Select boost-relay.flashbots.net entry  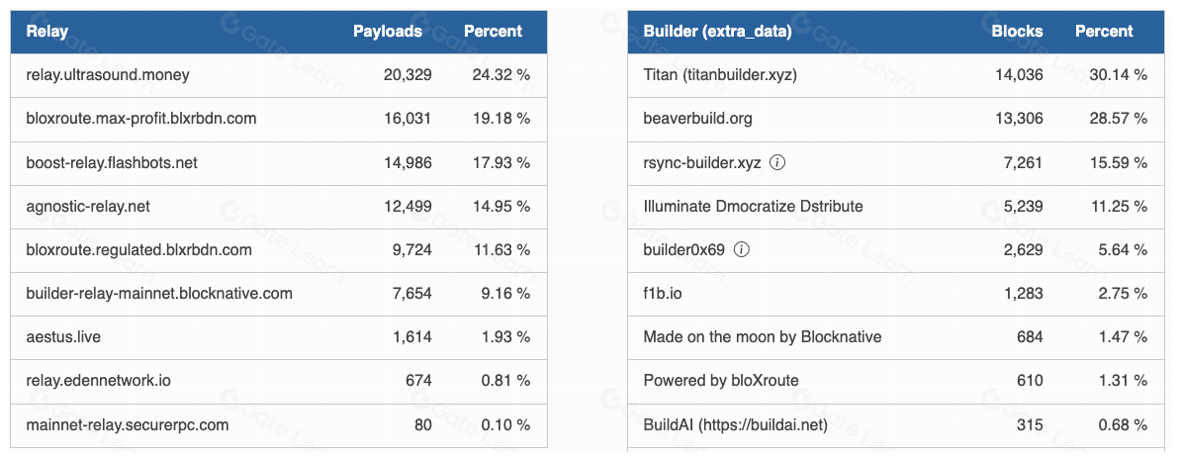coord(112,162)
